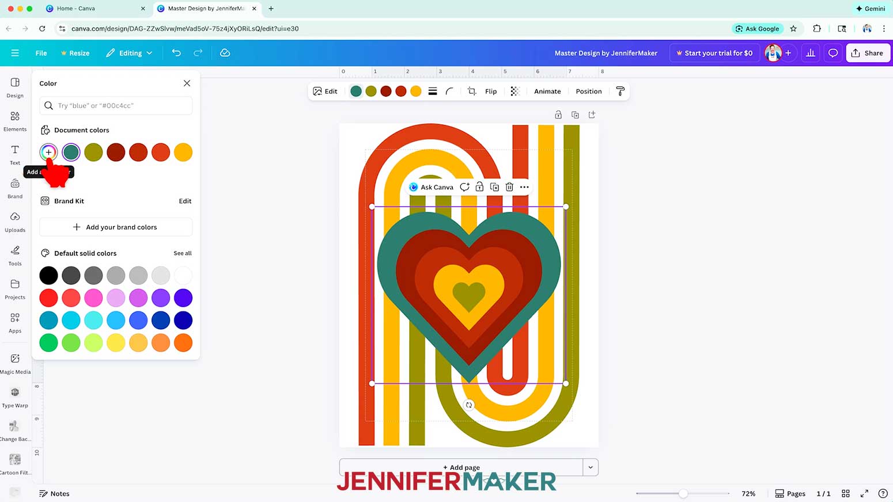The image size is (893, 502).
Task: Select the teal document color swatch
Action: [71, 153]
